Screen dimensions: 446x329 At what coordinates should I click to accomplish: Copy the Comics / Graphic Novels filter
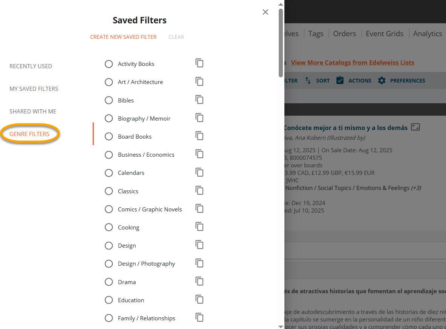coord(199,209)
